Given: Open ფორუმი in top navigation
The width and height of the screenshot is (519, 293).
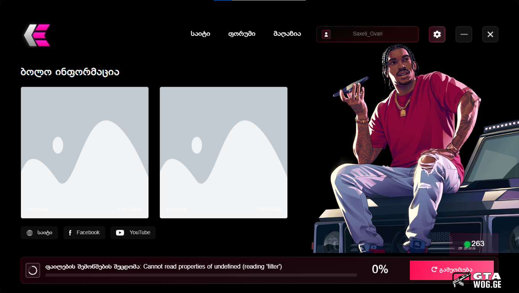Looking at the screenshot, I should click(x=242, y=34).
